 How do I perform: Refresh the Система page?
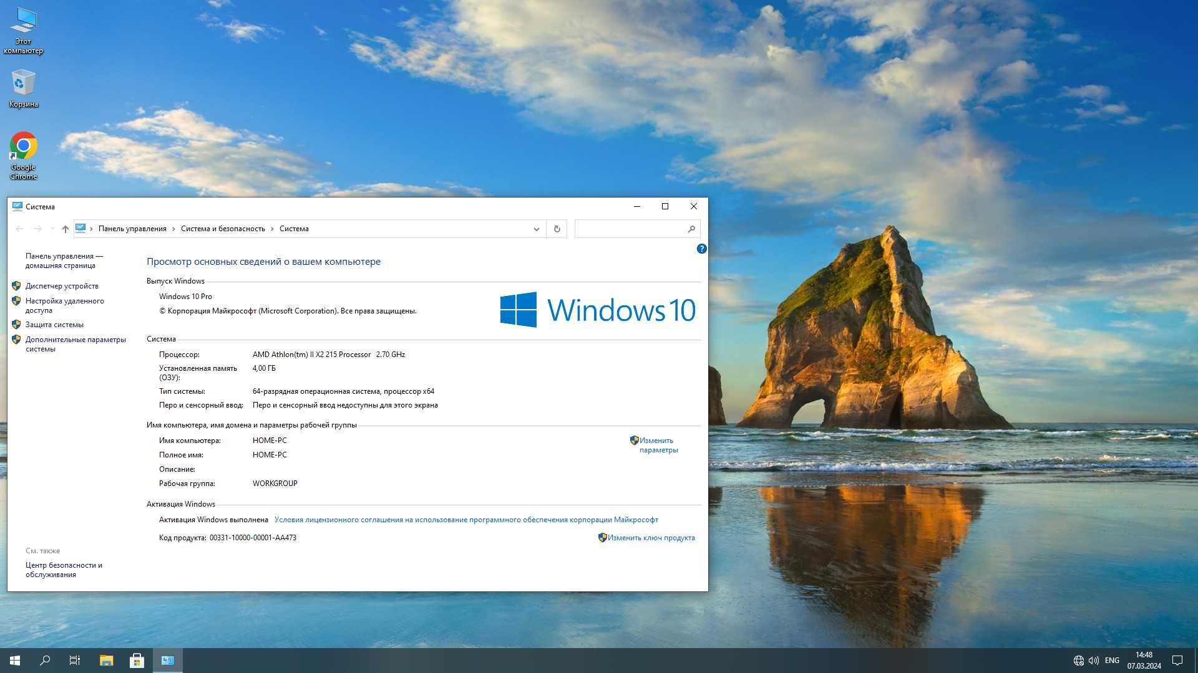(557, 229)
